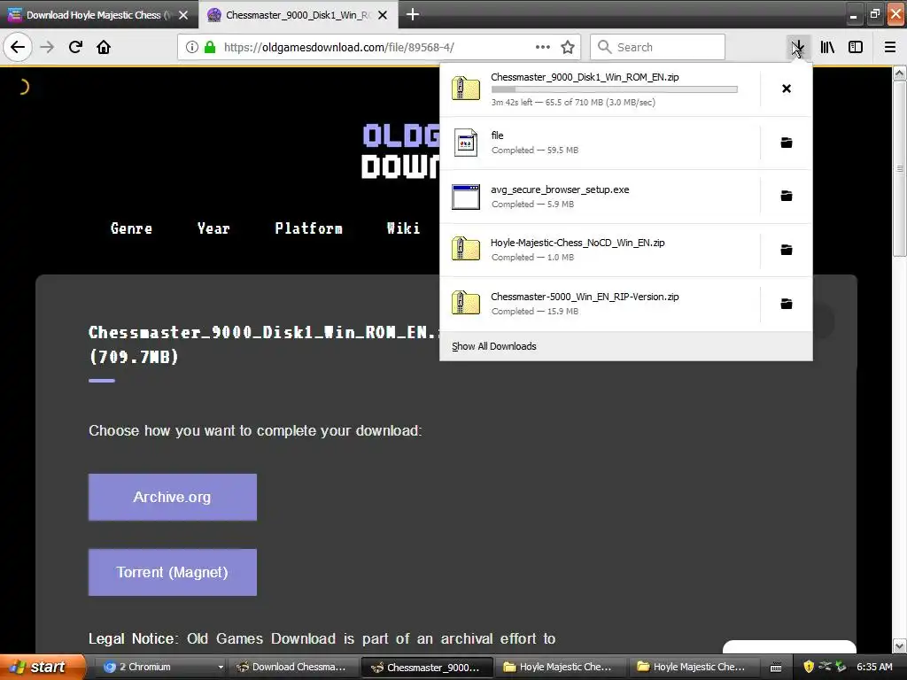Bookmark this page with the star

click(568, 48)
